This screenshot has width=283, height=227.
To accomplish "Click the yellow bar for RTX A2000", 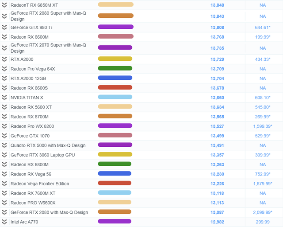I will 115,59.
